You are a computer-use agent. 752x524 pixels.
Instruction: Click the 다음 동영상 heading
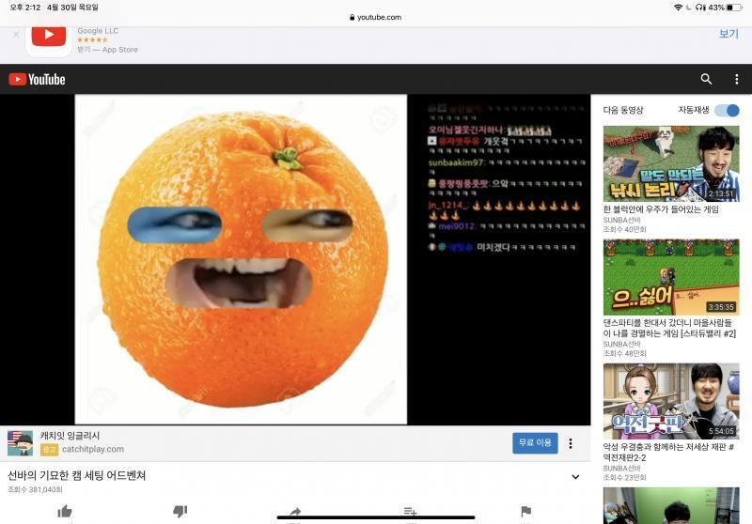click(x=623, y=110)
